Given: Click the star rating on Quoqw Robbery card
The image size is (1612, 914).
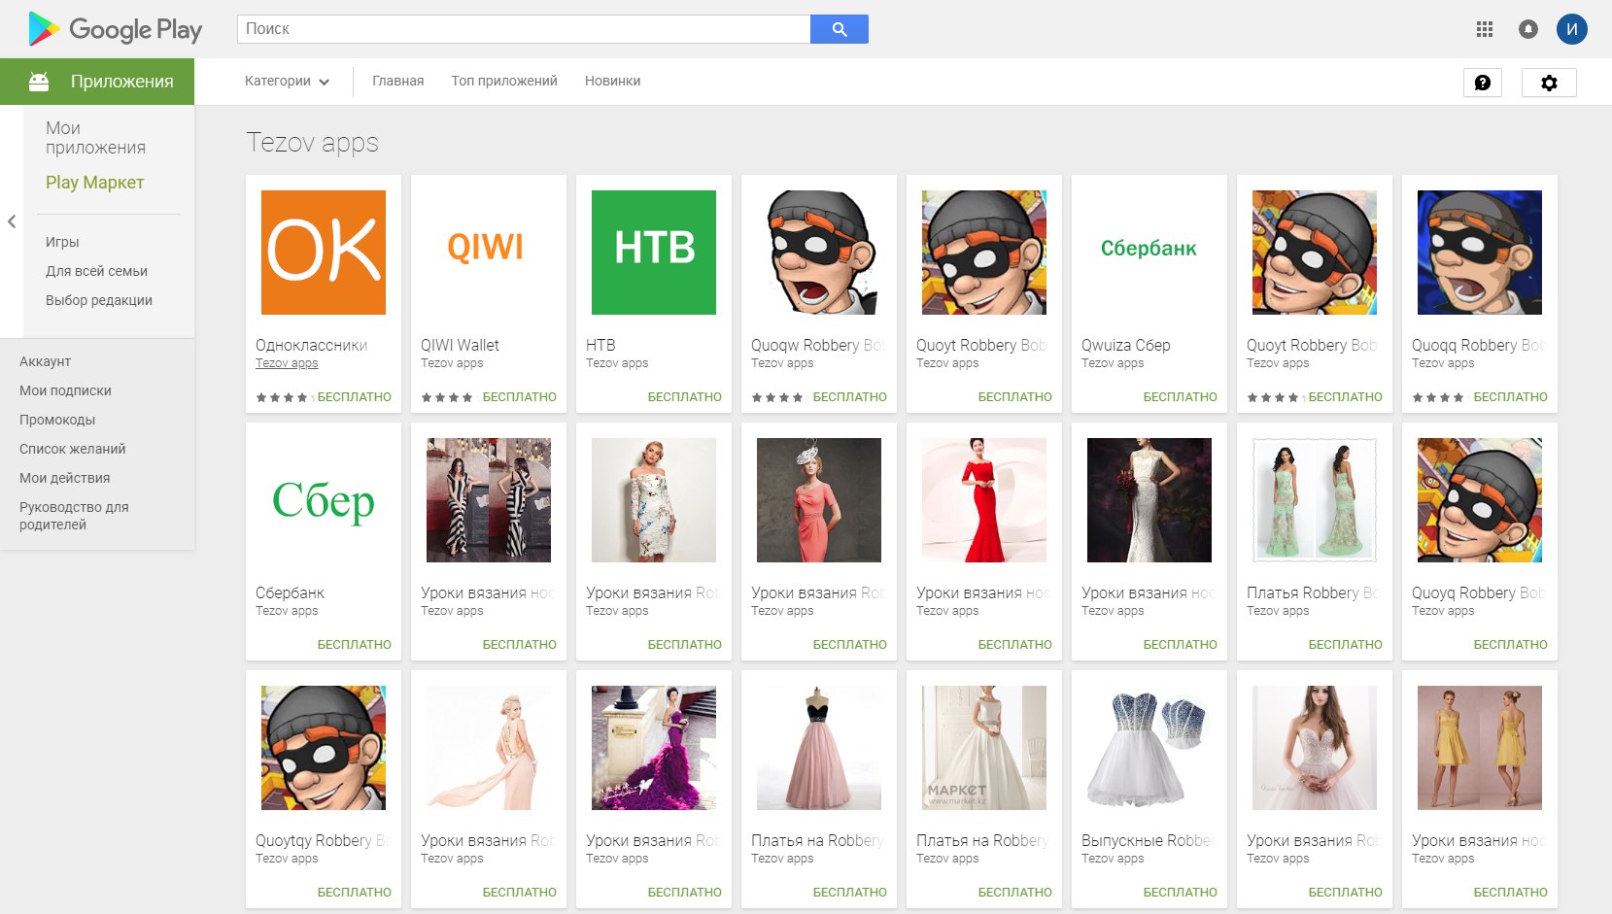Looking at the screenshot, I should click(x=777, y=397).
